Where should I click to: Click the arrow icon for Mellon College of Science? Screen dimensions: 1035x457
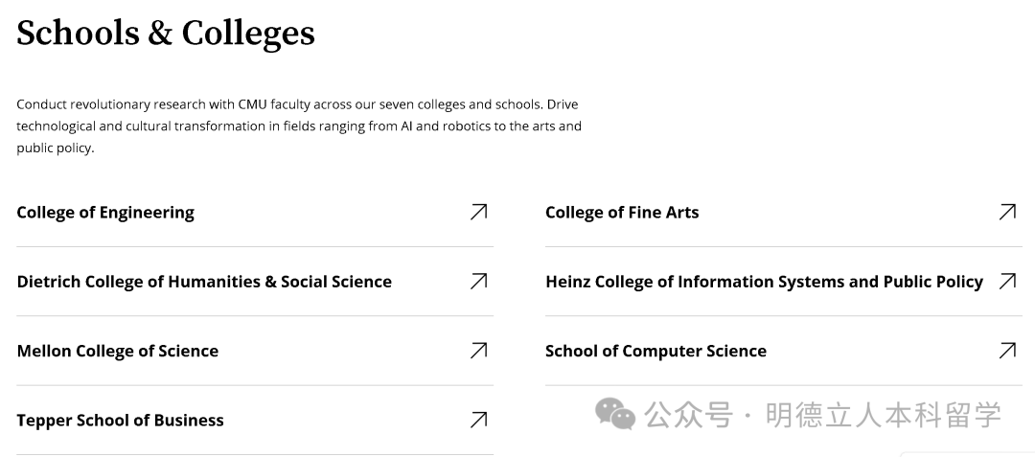tap(478, 351)
